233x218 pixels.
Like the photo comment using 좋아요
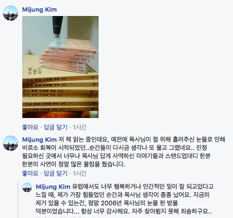click(30, 127)
